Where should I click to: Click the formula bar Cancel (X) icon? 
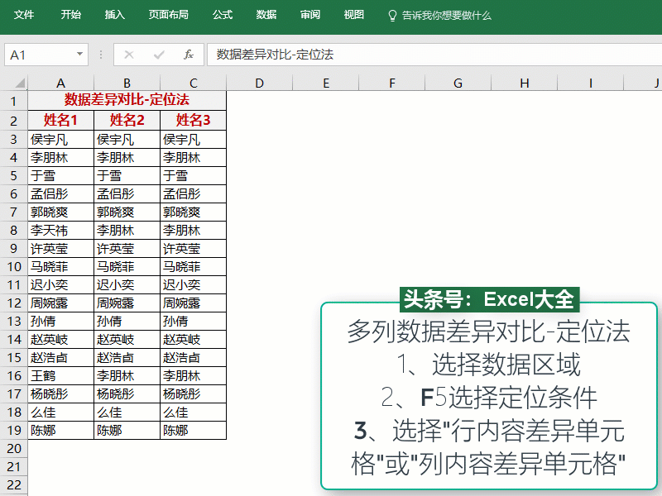point(128,53)
